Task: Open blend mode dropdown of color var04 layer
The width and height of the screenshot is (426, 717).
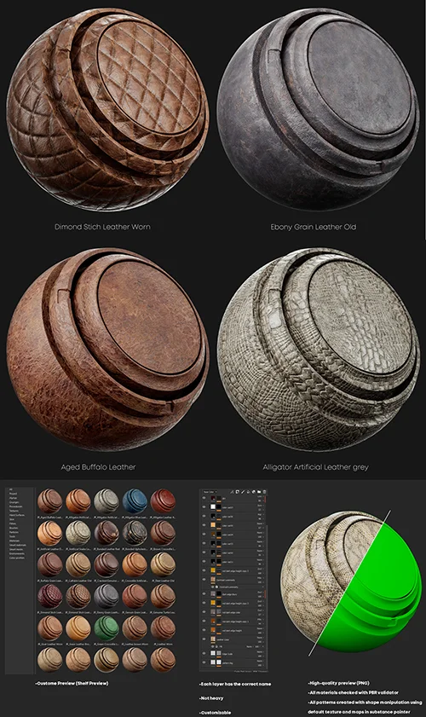Action: tap(260, 533)
